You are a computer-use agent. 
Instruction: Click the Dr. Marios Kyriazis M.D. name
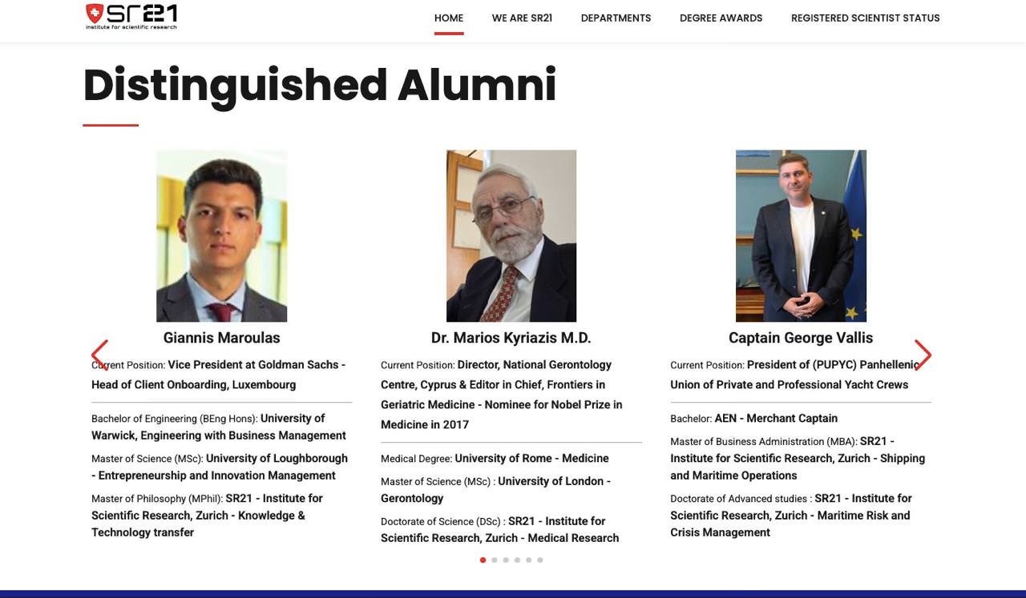[511, 338]
